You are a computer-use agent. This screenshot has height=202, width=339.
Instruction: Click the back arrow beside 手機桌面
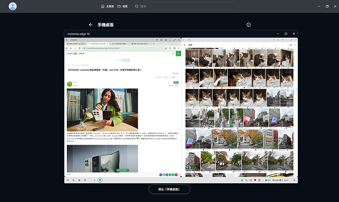pos(90,25)
